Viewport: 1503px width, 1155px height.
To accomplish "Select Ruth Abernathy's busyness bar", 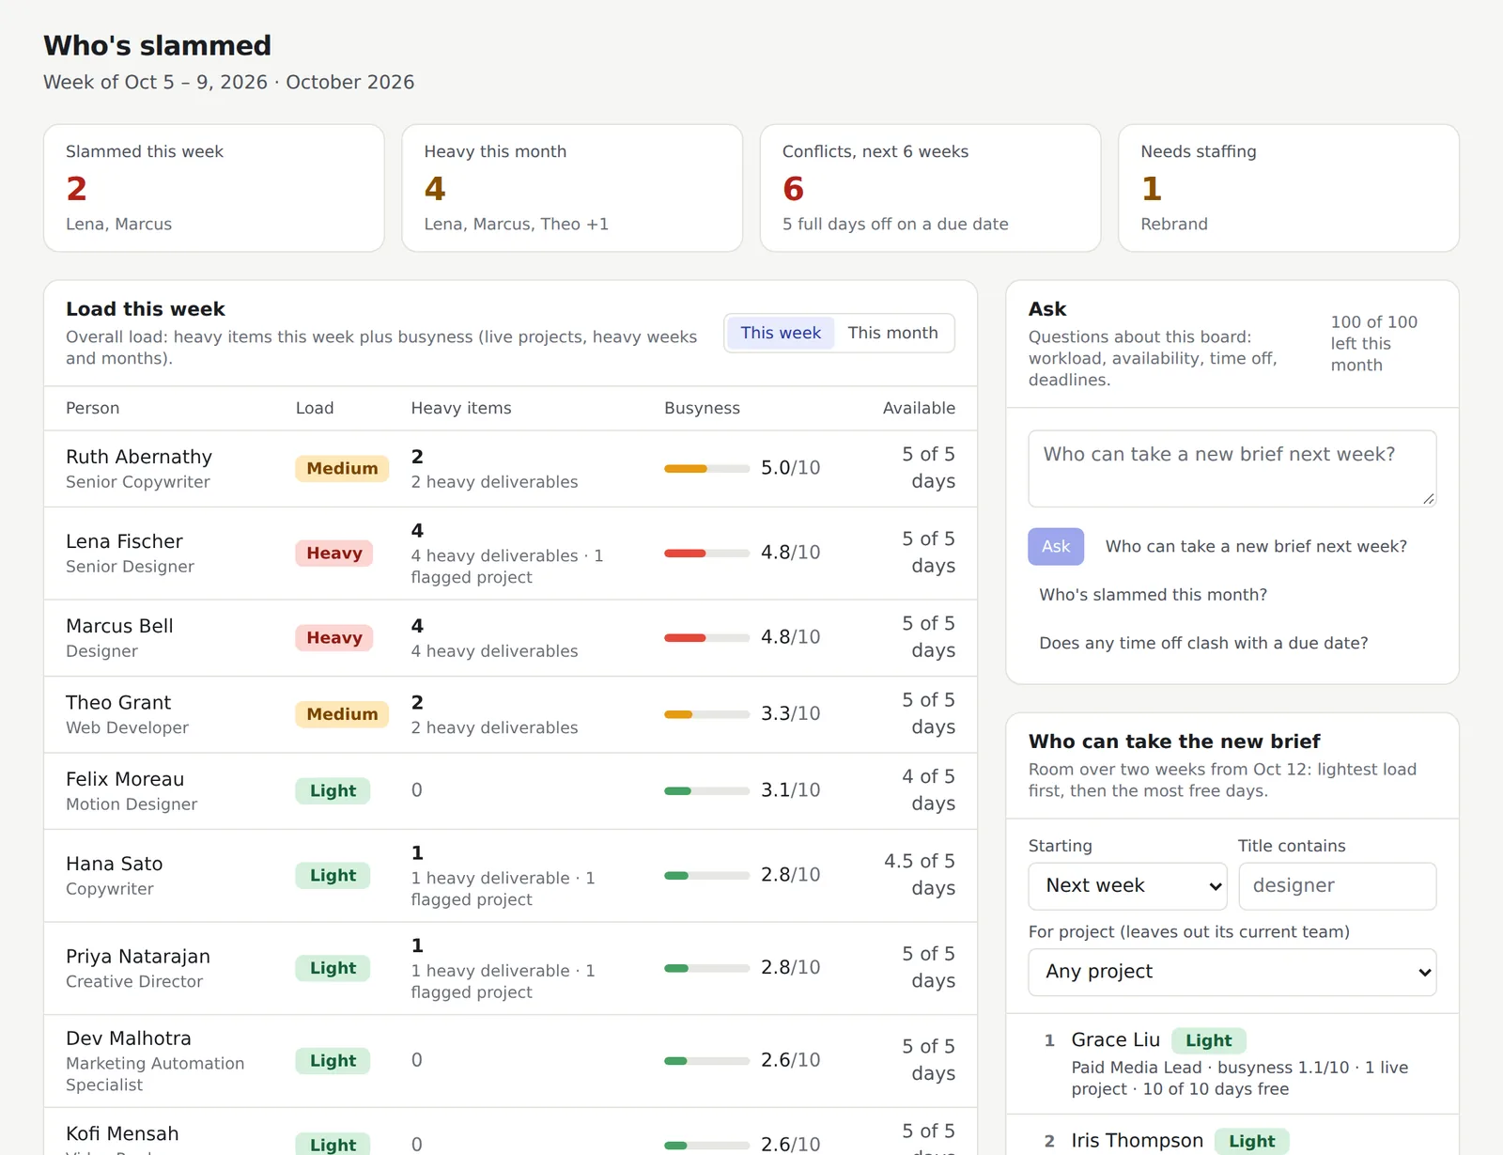I will click(706, 468).
